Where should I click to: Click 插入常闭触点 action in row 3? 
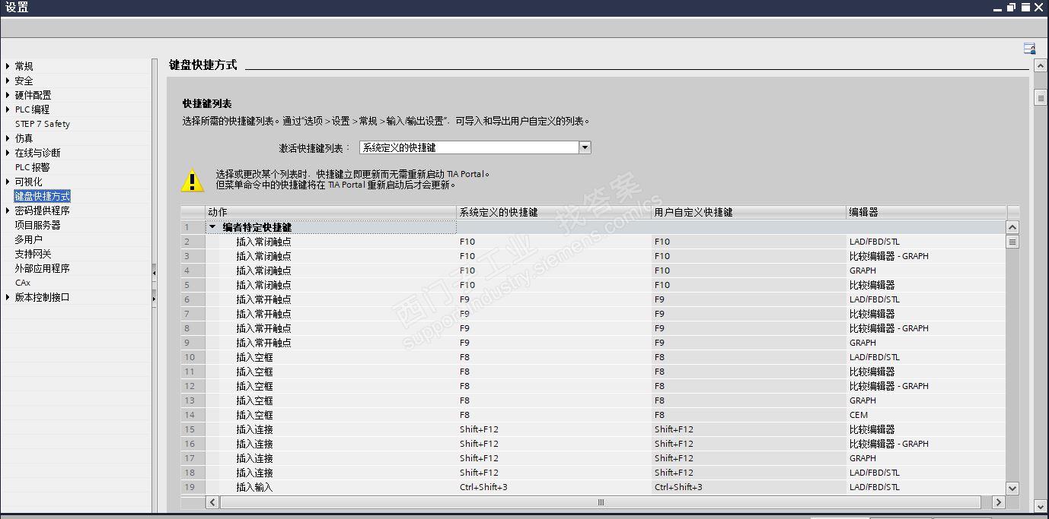pyautogui.click(x=263, y=256)
